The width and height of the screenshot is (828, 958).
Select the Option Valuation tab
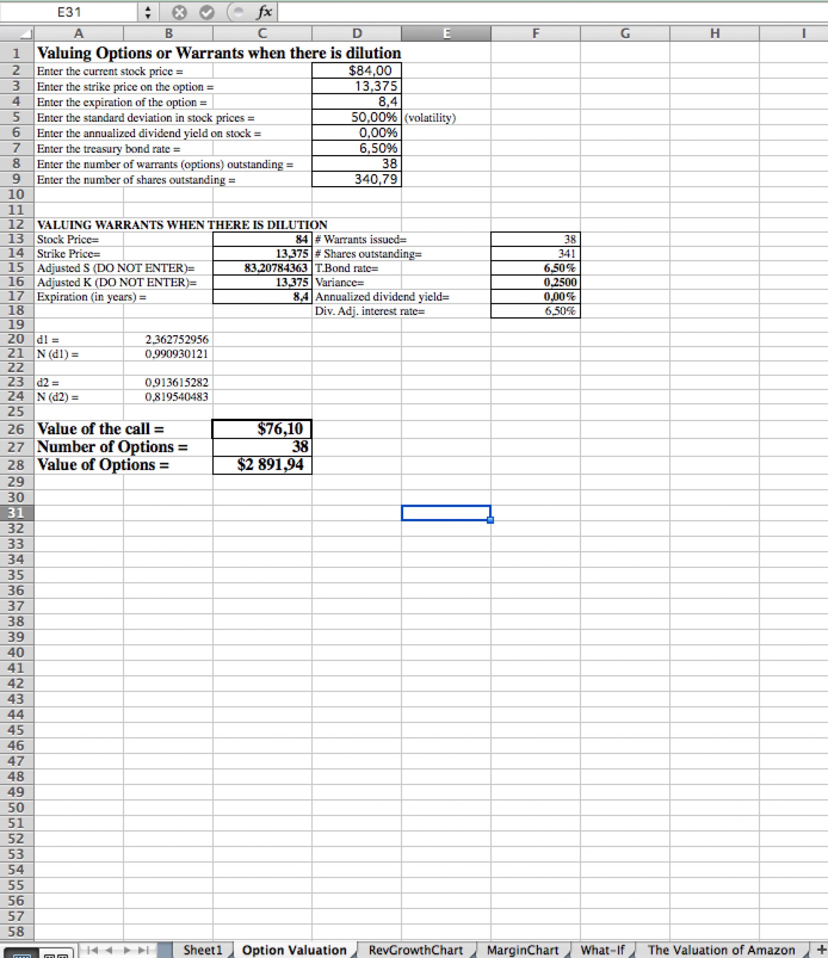tap(294, 950)
